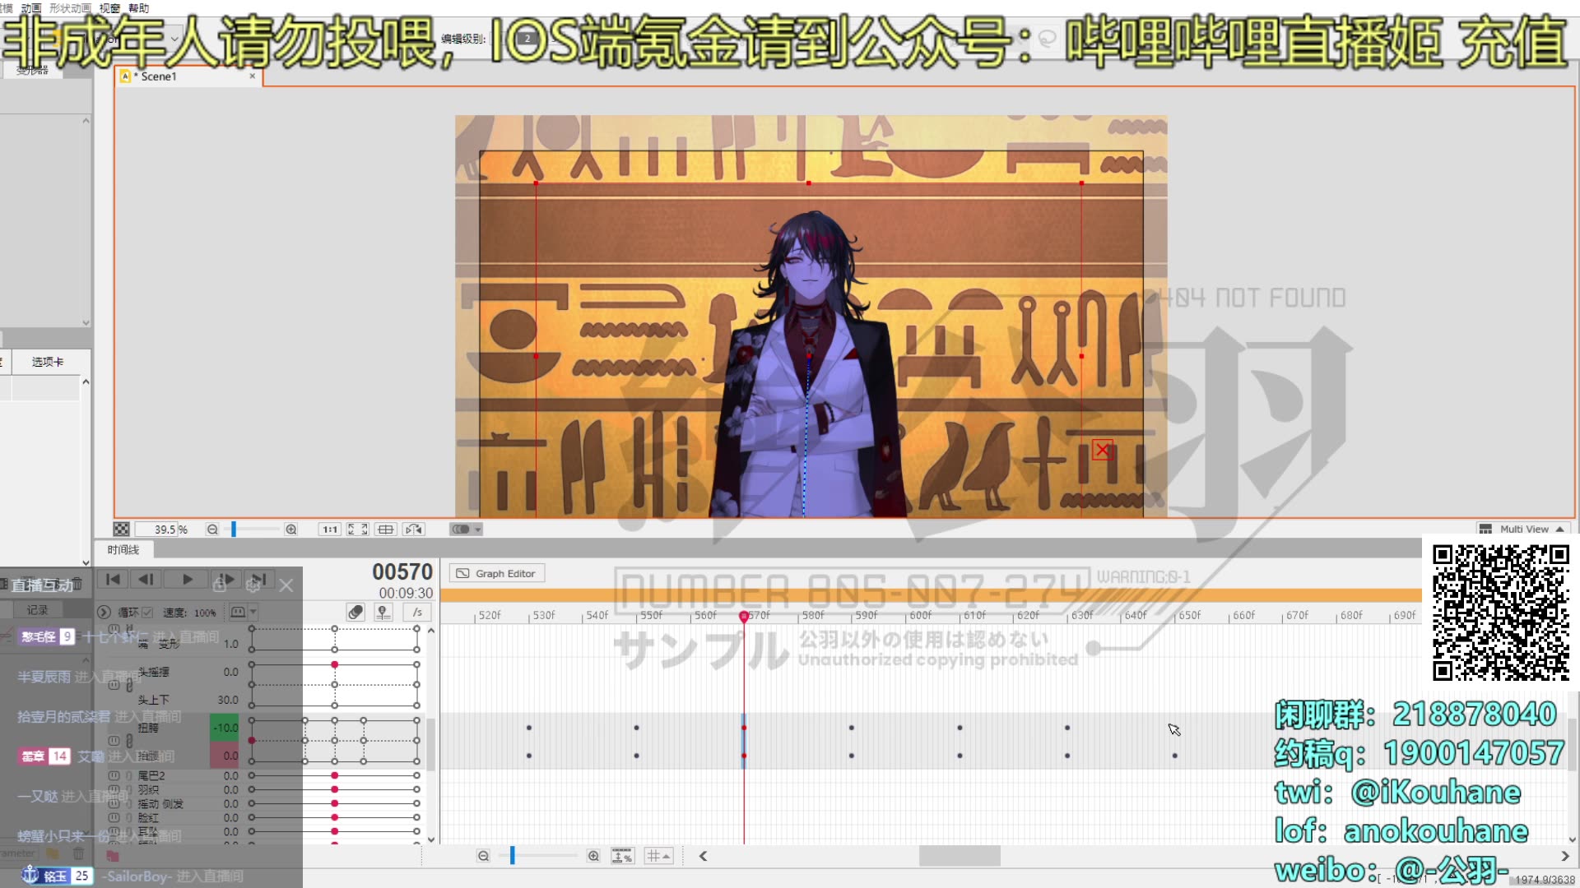This screenshot has width=1580, height=888.
Task: Open the playback range dropdown arrow
Action: tap(253, 612)
